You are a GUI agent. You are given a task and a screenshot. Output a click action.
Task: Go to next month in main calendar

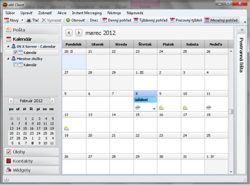79,33
